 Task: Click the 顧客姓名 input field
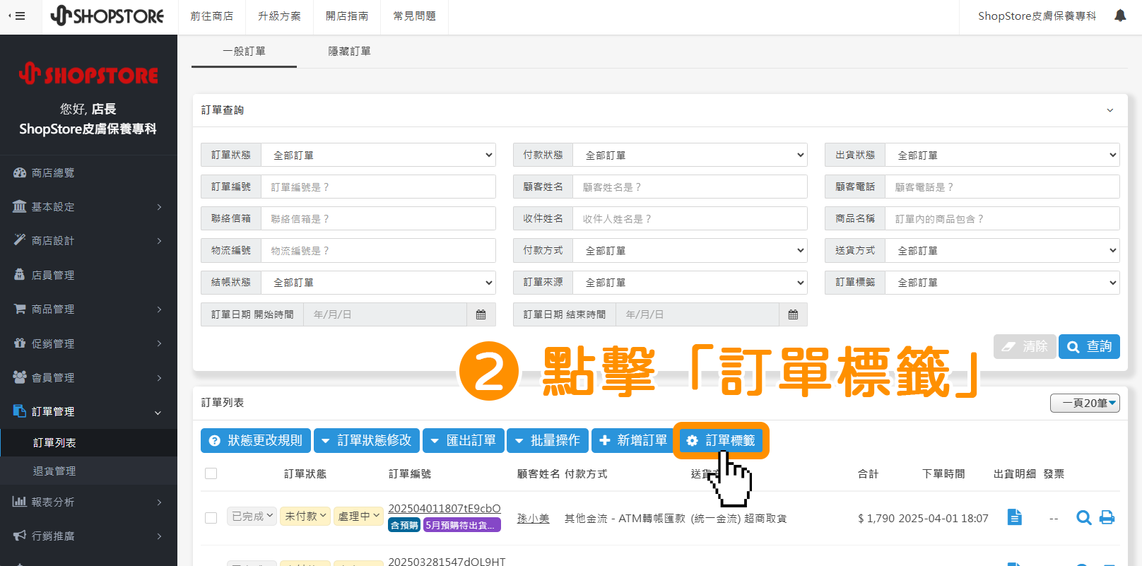tap(690, 187)
